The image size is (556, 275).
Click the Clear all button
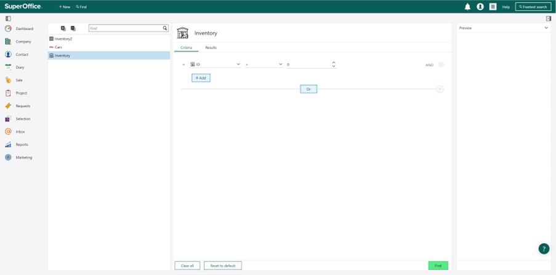click(x=187, y=266)
